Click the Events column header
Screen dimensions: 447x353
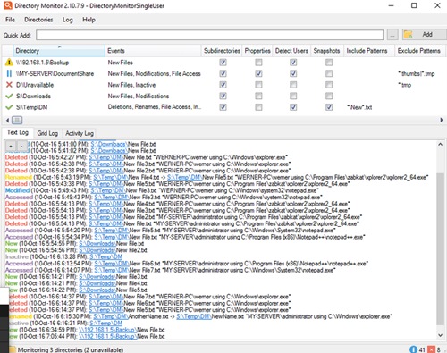[153, 51]
